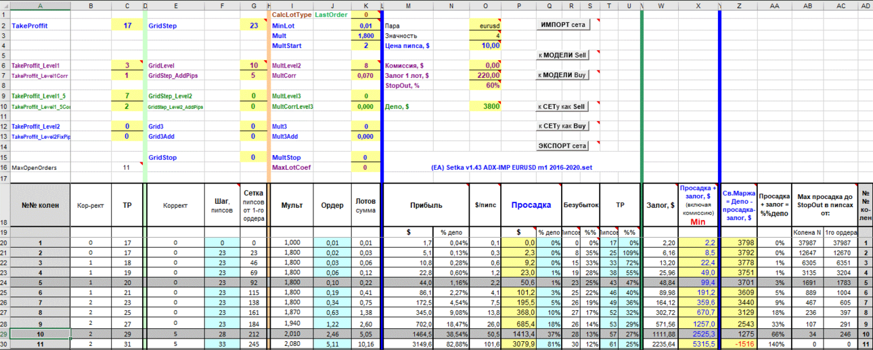Image resolution: width=873 pixels, height=350 pixels.
Task: Select column C header
Action: [127, 5]
